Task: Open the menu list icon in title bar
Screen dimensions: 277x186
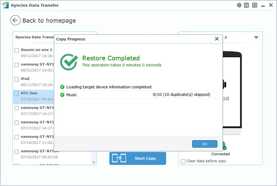Action: pos(254,5)
